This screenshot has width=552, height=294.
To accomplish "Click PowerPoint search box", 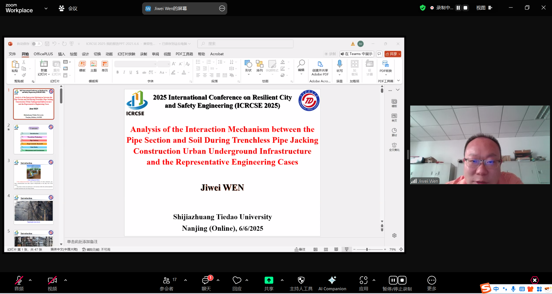I will click(245, 44).
